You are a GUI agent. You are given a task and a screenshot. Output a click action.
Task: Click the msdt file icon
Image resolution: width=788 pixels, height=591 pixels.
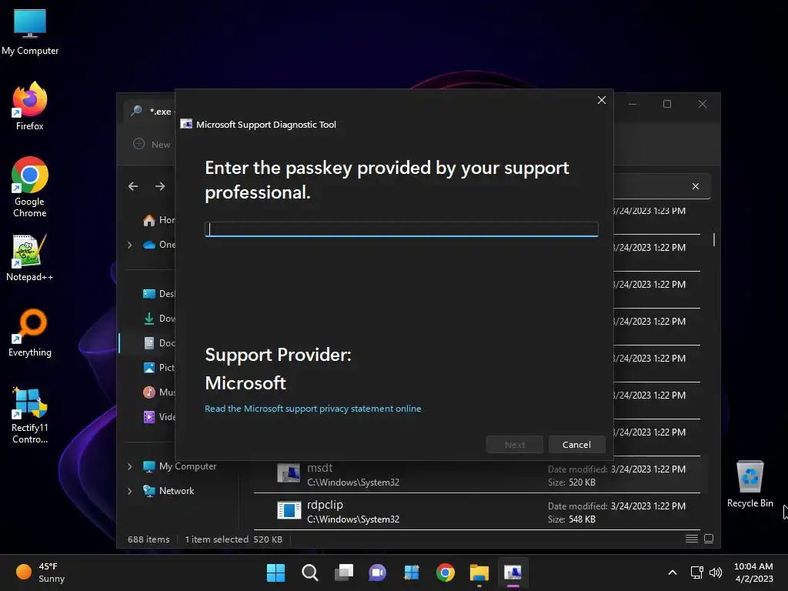[289, 473]
